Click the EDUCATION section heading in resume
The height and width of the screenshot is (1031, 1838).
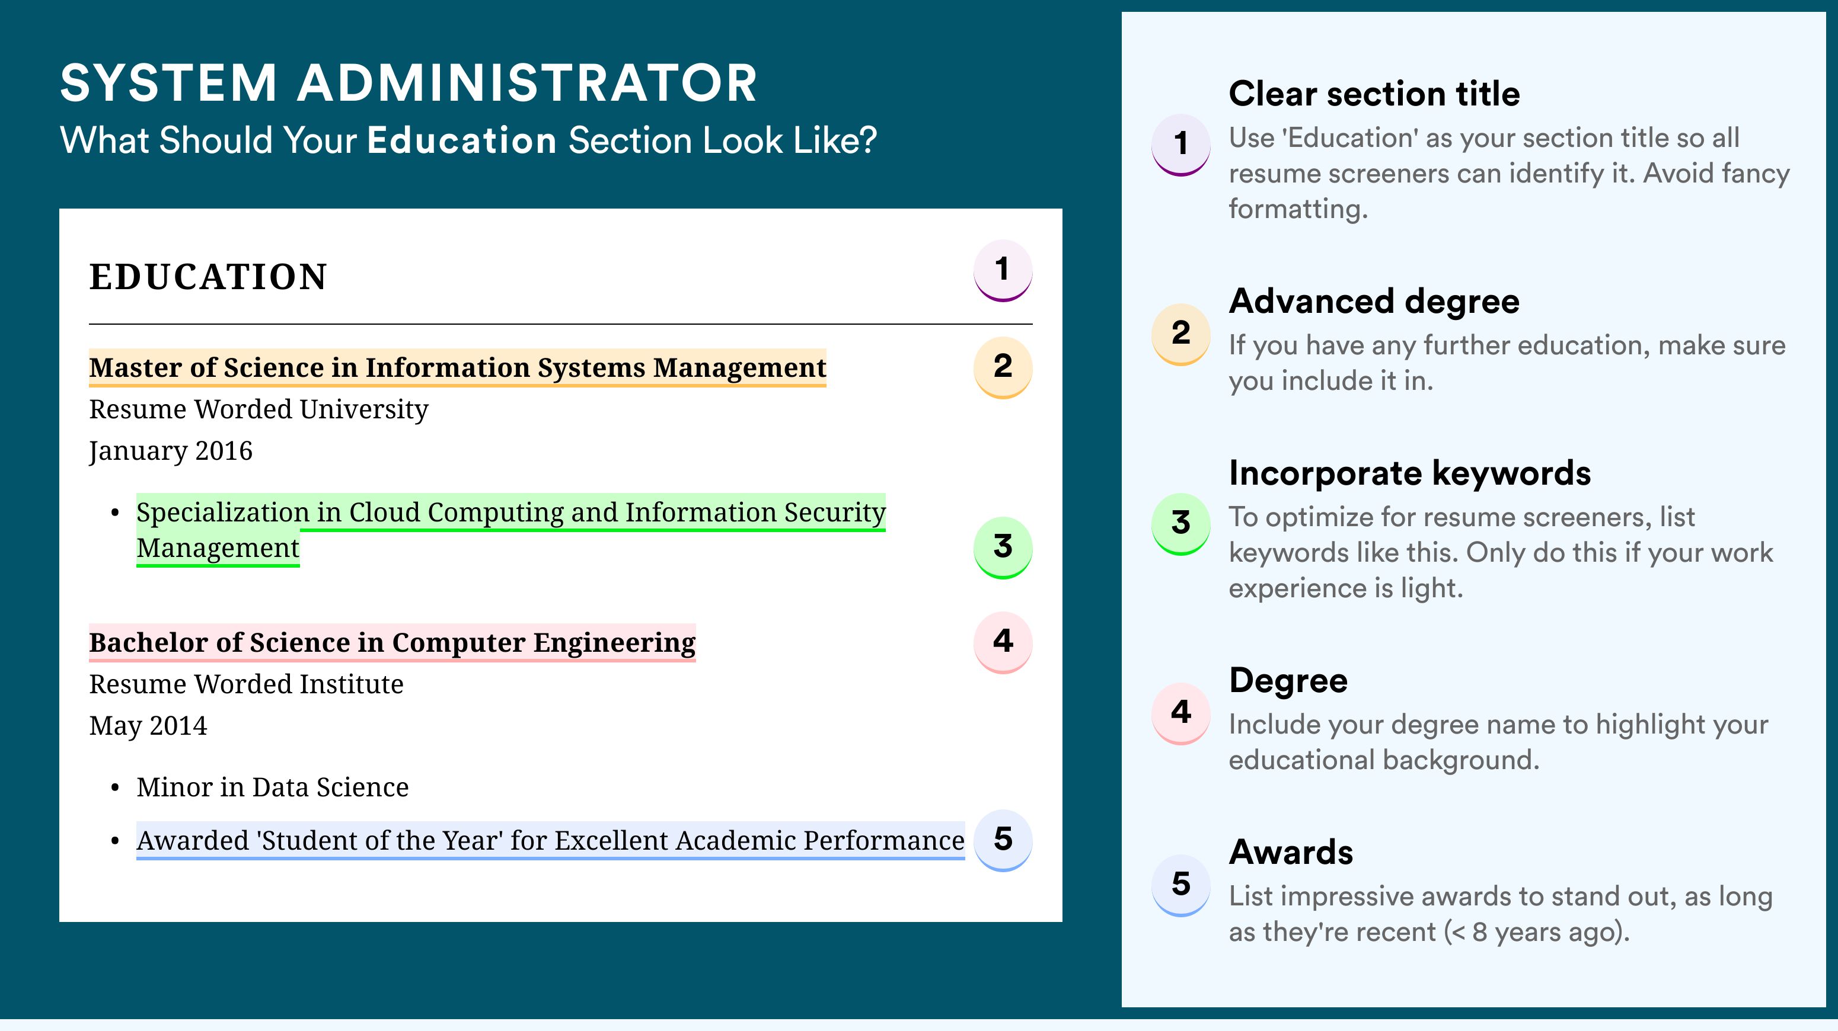tap(208, 277)
